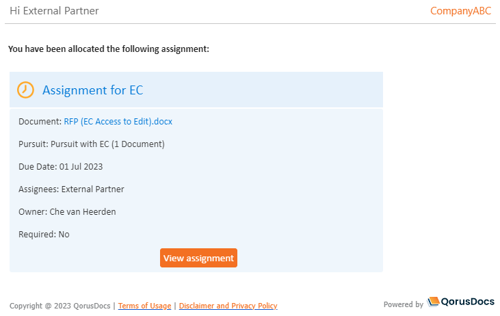Click the orange clock icon
This screenshot has height=316, width=500.
[25, 90]
